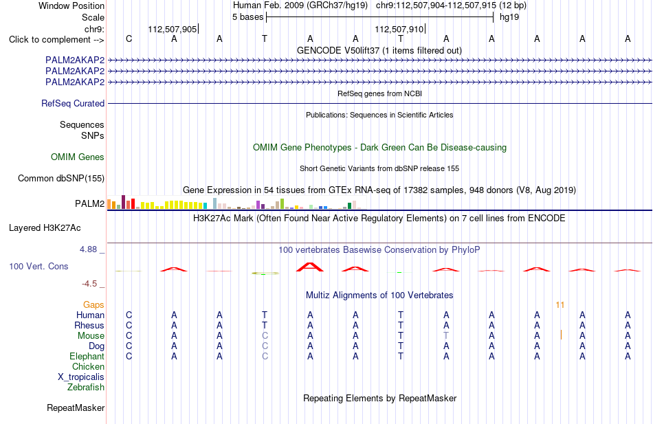
Task: Open 'Publications: Sequences in Scientific Articles' title
Action: pyautogui.click(x=379, y=115)
